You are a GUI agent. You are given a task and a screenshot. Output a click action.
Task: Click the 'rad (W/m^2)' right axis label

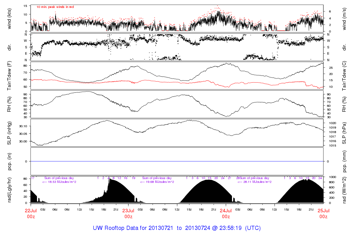pyautogui.click(x=344, y=190)
